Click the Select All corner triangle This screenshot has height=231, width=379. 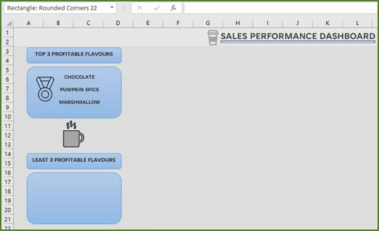(9, 23)
